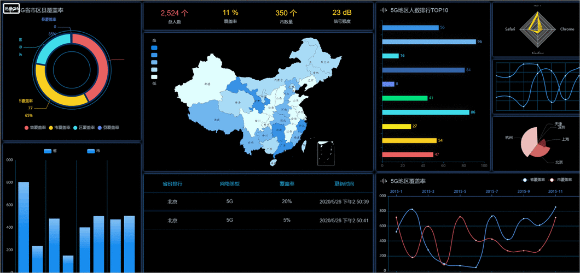Click the waveform icon beside 5G地区人数排行TOP10
580x273 pixels.
(383, 10)
